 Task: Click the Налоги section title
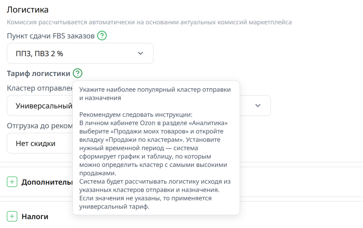click(35, 217)
